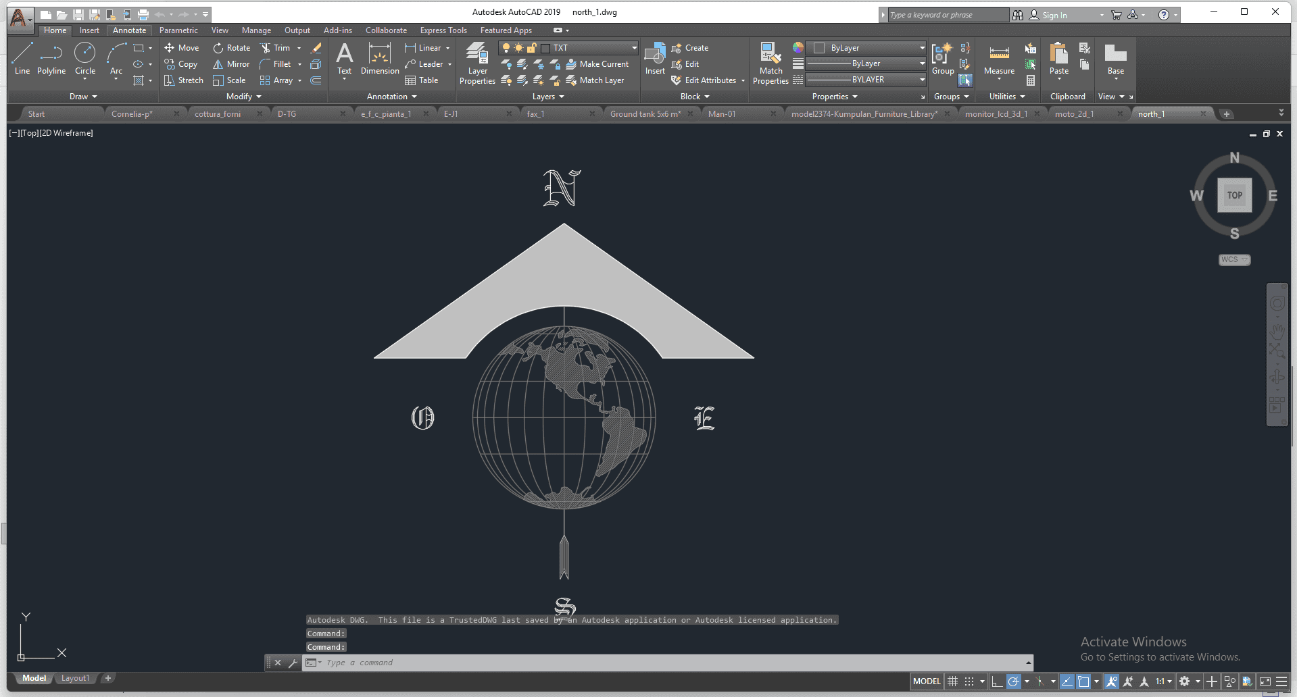Toggle snap mode in status bar
This screenshot has width=1297, height=697.
(x=969, y=681)
